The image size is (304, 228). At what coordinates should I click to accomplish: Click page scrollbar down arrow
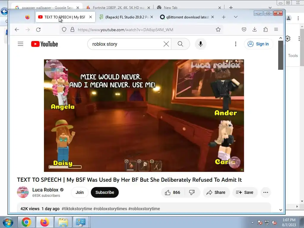281,210
